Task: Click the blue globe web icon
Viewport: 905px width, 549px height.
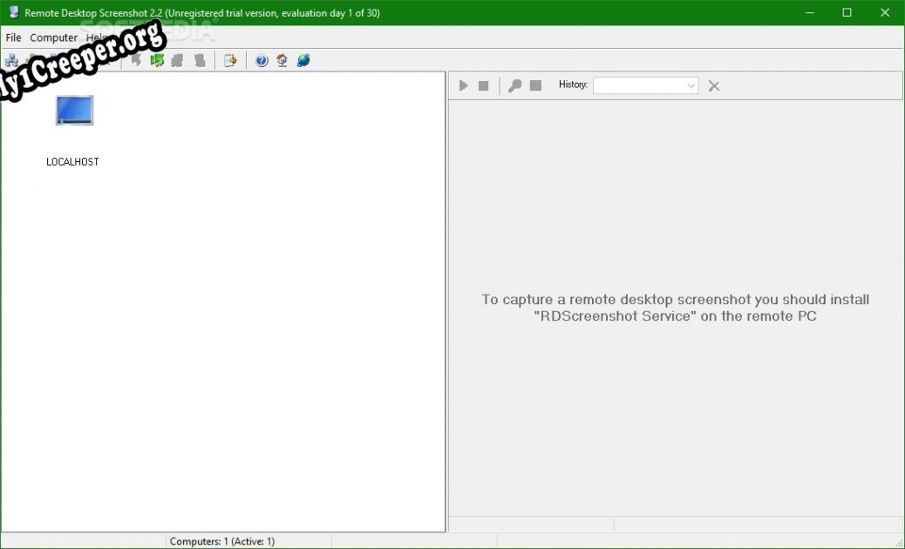Action: (303, 61)
